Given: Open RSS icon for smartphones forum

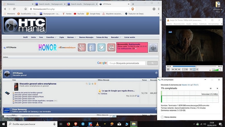Looking at the screenshot, I should [95, 84].
